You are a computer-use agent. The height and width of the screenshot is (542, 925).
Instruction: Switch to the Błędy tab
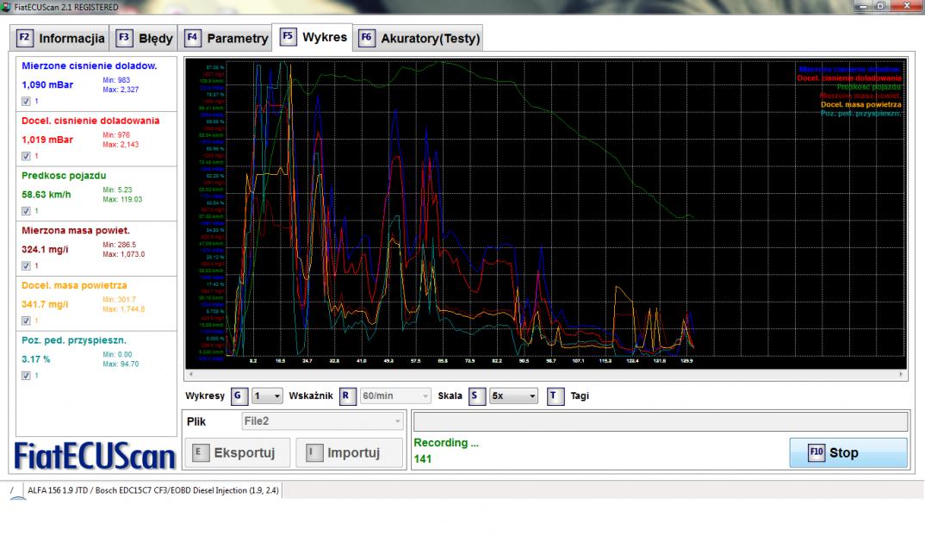[x=146, y=39]
